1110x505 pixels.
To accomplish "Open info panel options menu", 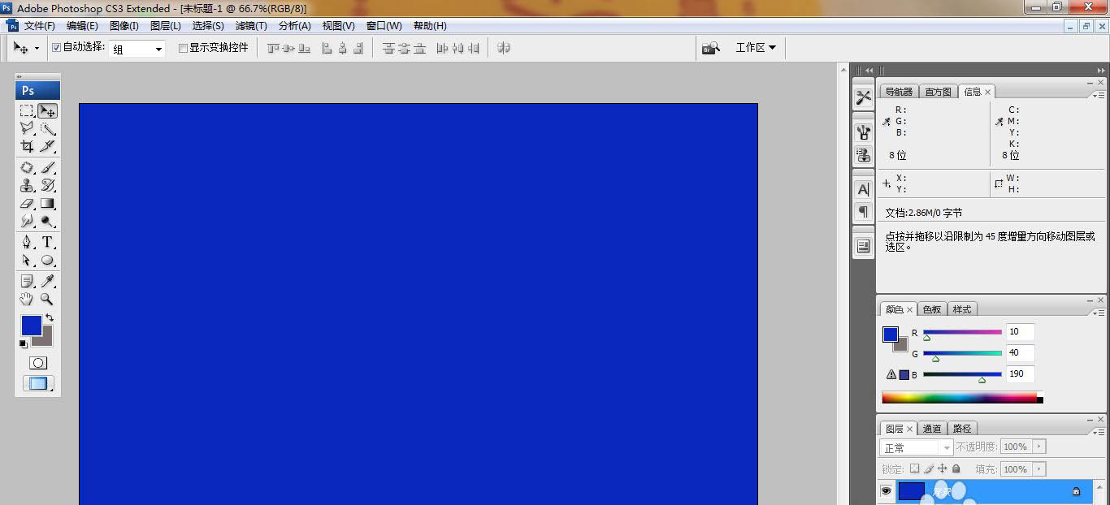I will click(1098, 95).
